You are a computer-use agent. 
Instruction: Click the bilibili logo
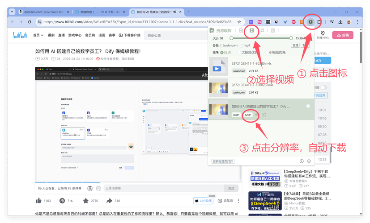(x=21, y=35)
